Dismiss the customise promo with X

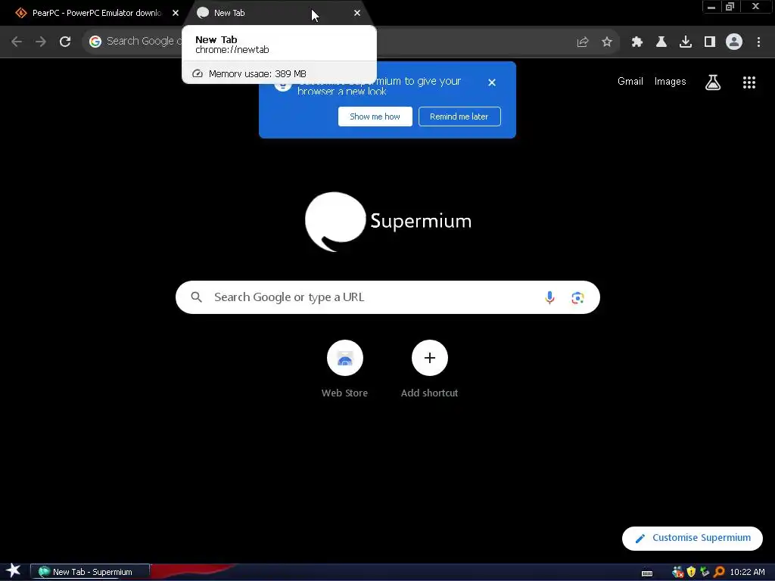tap(492, 82)
